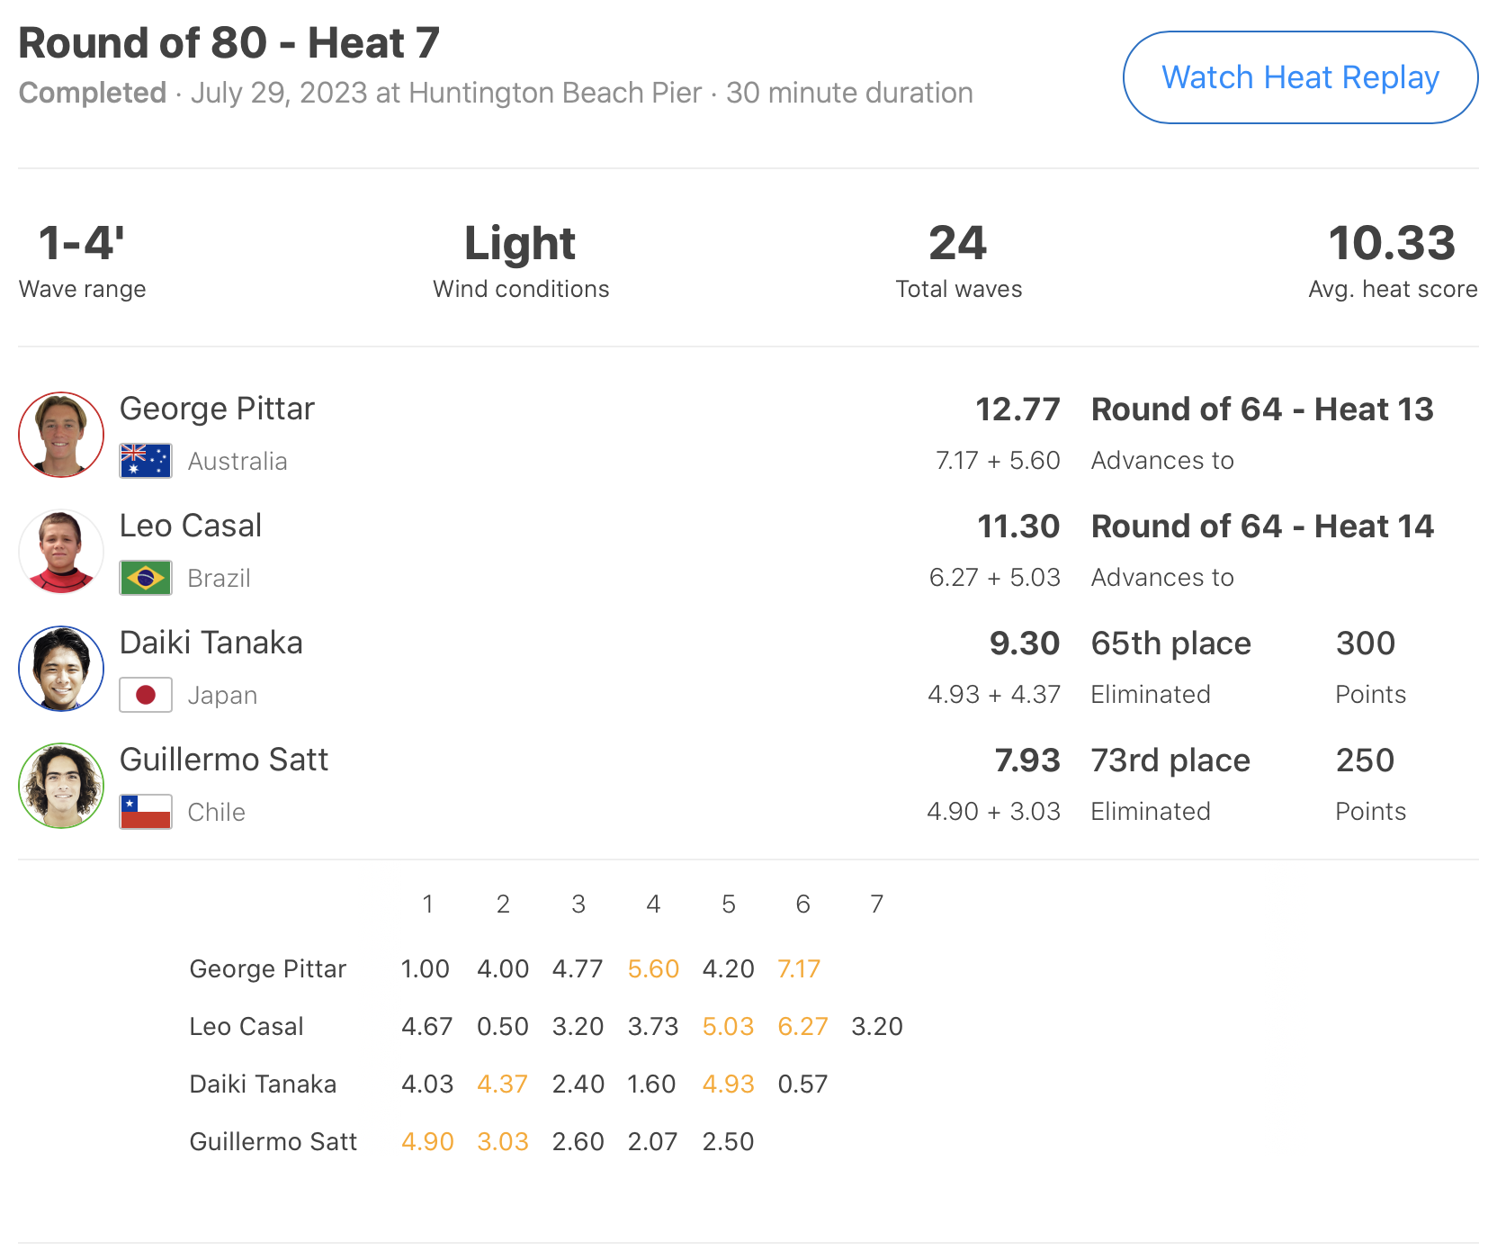Click Daiki Tanaka's avatar
This screenshot has height=1260, width=1506.
tap(61, 669)
